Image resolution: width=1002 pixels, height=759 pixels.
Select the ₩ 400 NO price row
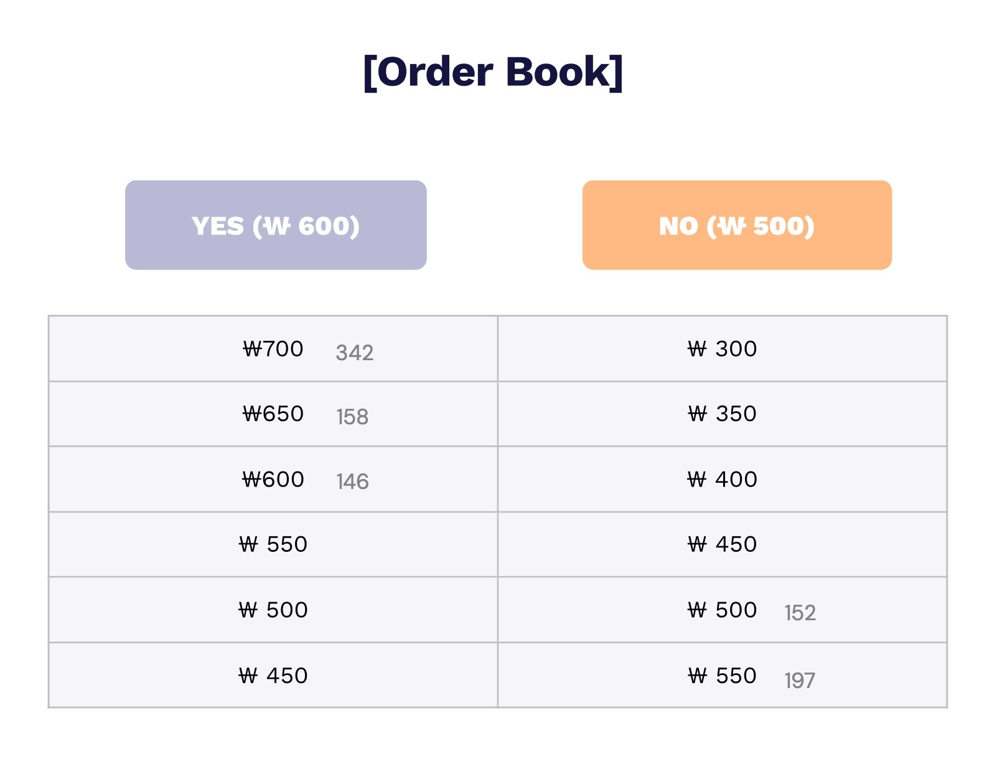[723, 479]
